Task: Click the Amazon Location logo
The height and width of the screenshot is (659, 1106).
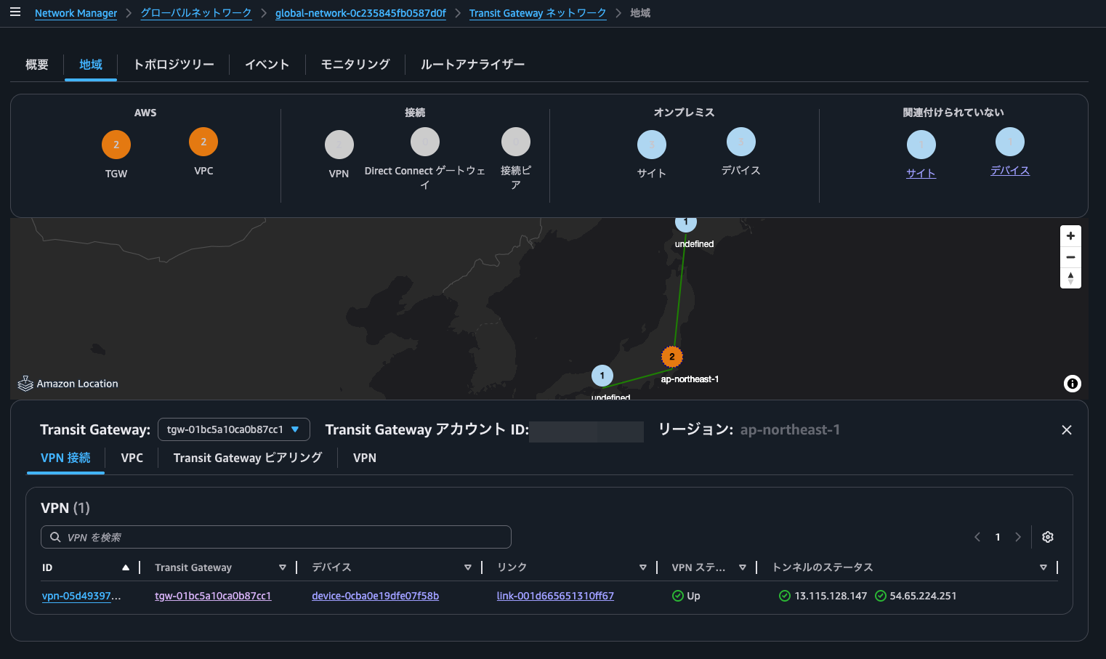Action: 68,384
